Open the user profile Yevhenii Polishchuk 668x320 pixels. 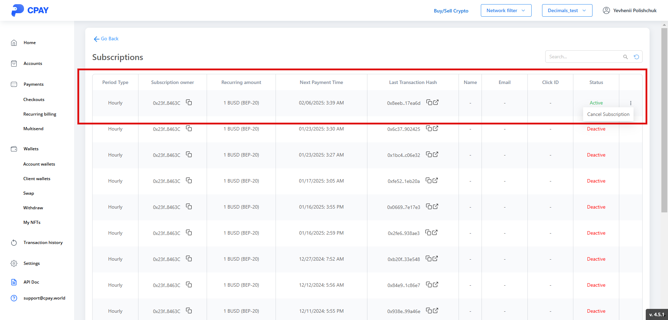(630, 10)
